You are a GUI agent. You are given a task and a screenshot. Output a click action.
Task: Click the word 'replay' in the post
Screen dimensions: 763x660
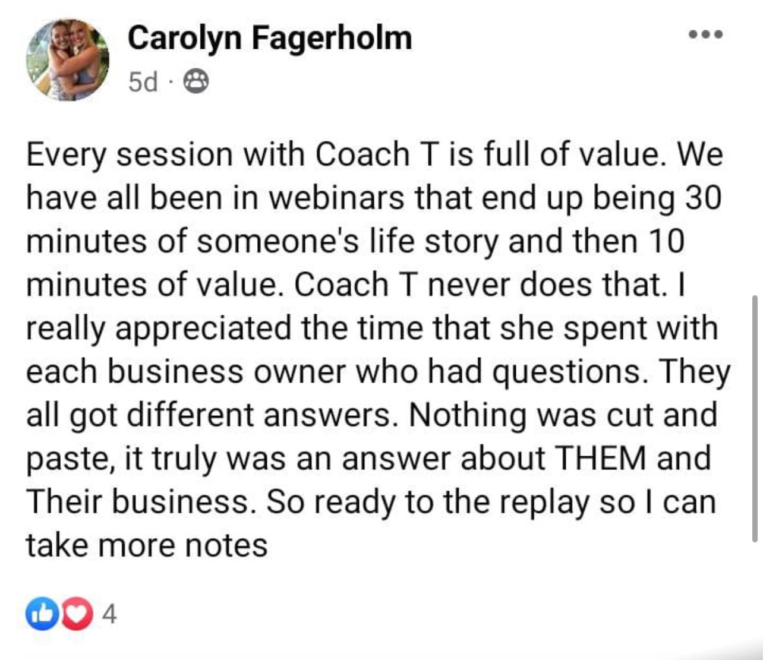(x=544, y=503)
